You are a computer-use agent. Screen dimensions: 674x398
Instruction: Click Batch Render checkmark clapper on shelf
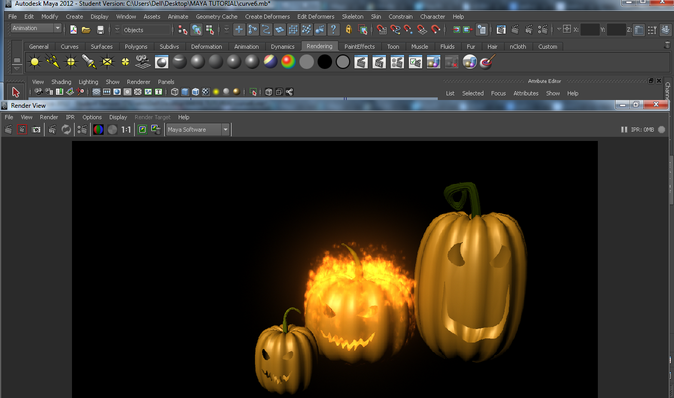point(415,62)
